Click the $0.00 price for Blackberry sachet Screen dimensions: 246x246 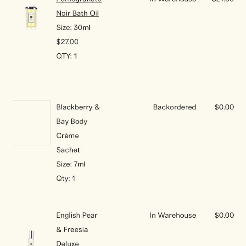pyautogui.click(x=224, y=107)
